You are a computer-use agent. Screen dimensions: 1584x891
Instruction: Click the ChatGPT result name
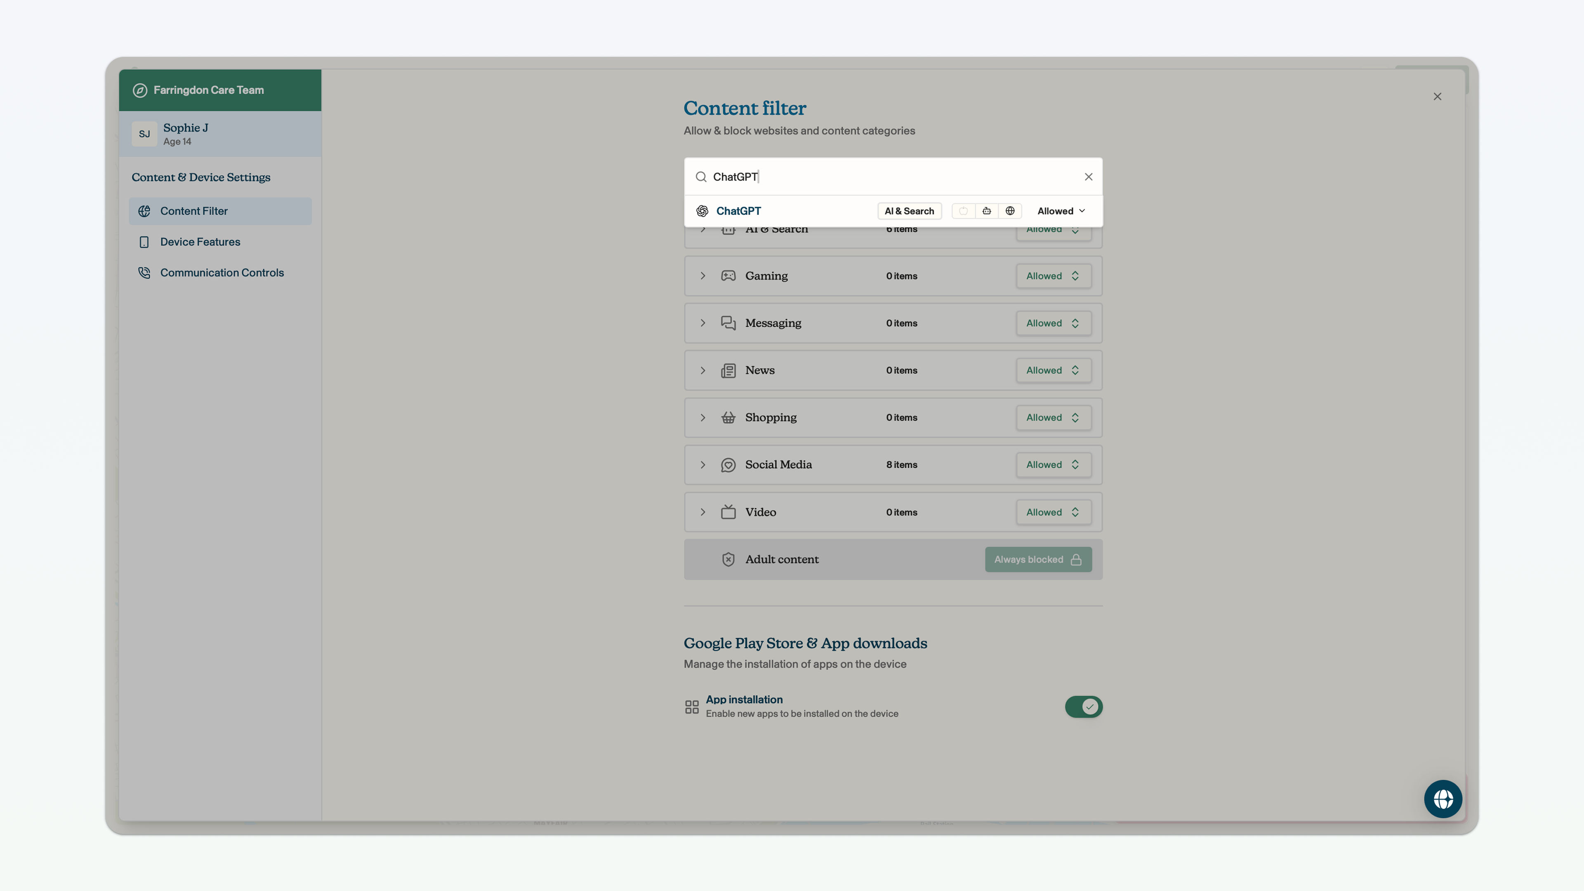[x=738, y=211]
